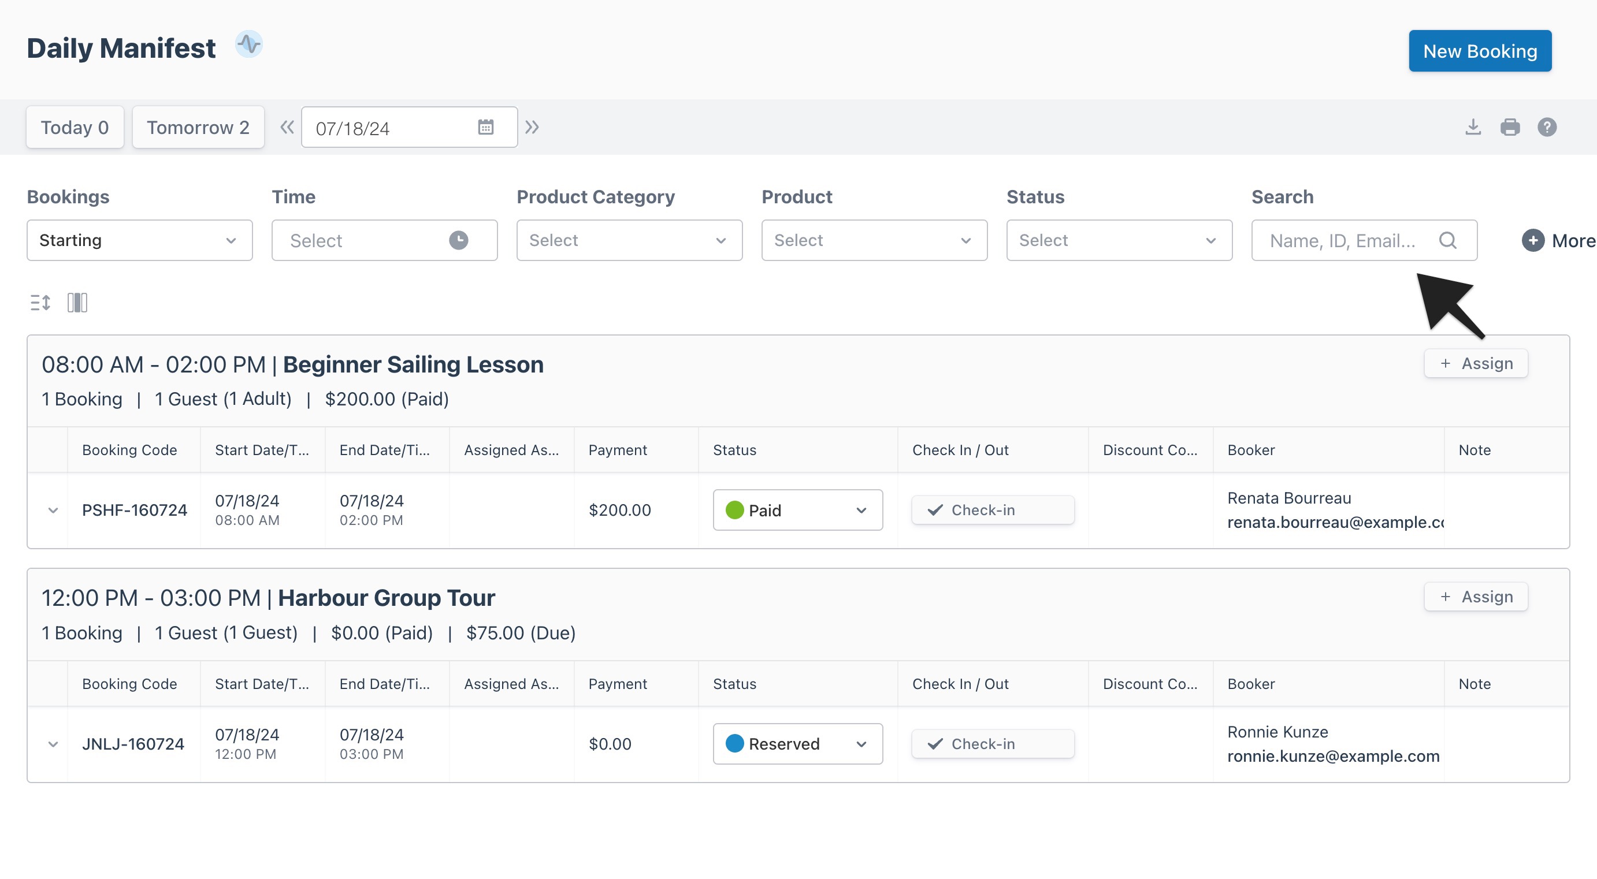This screenshot has height=879, width=1597.
Task: Click the magnifier icon in Search box
Action: (x=1447, y=240)
